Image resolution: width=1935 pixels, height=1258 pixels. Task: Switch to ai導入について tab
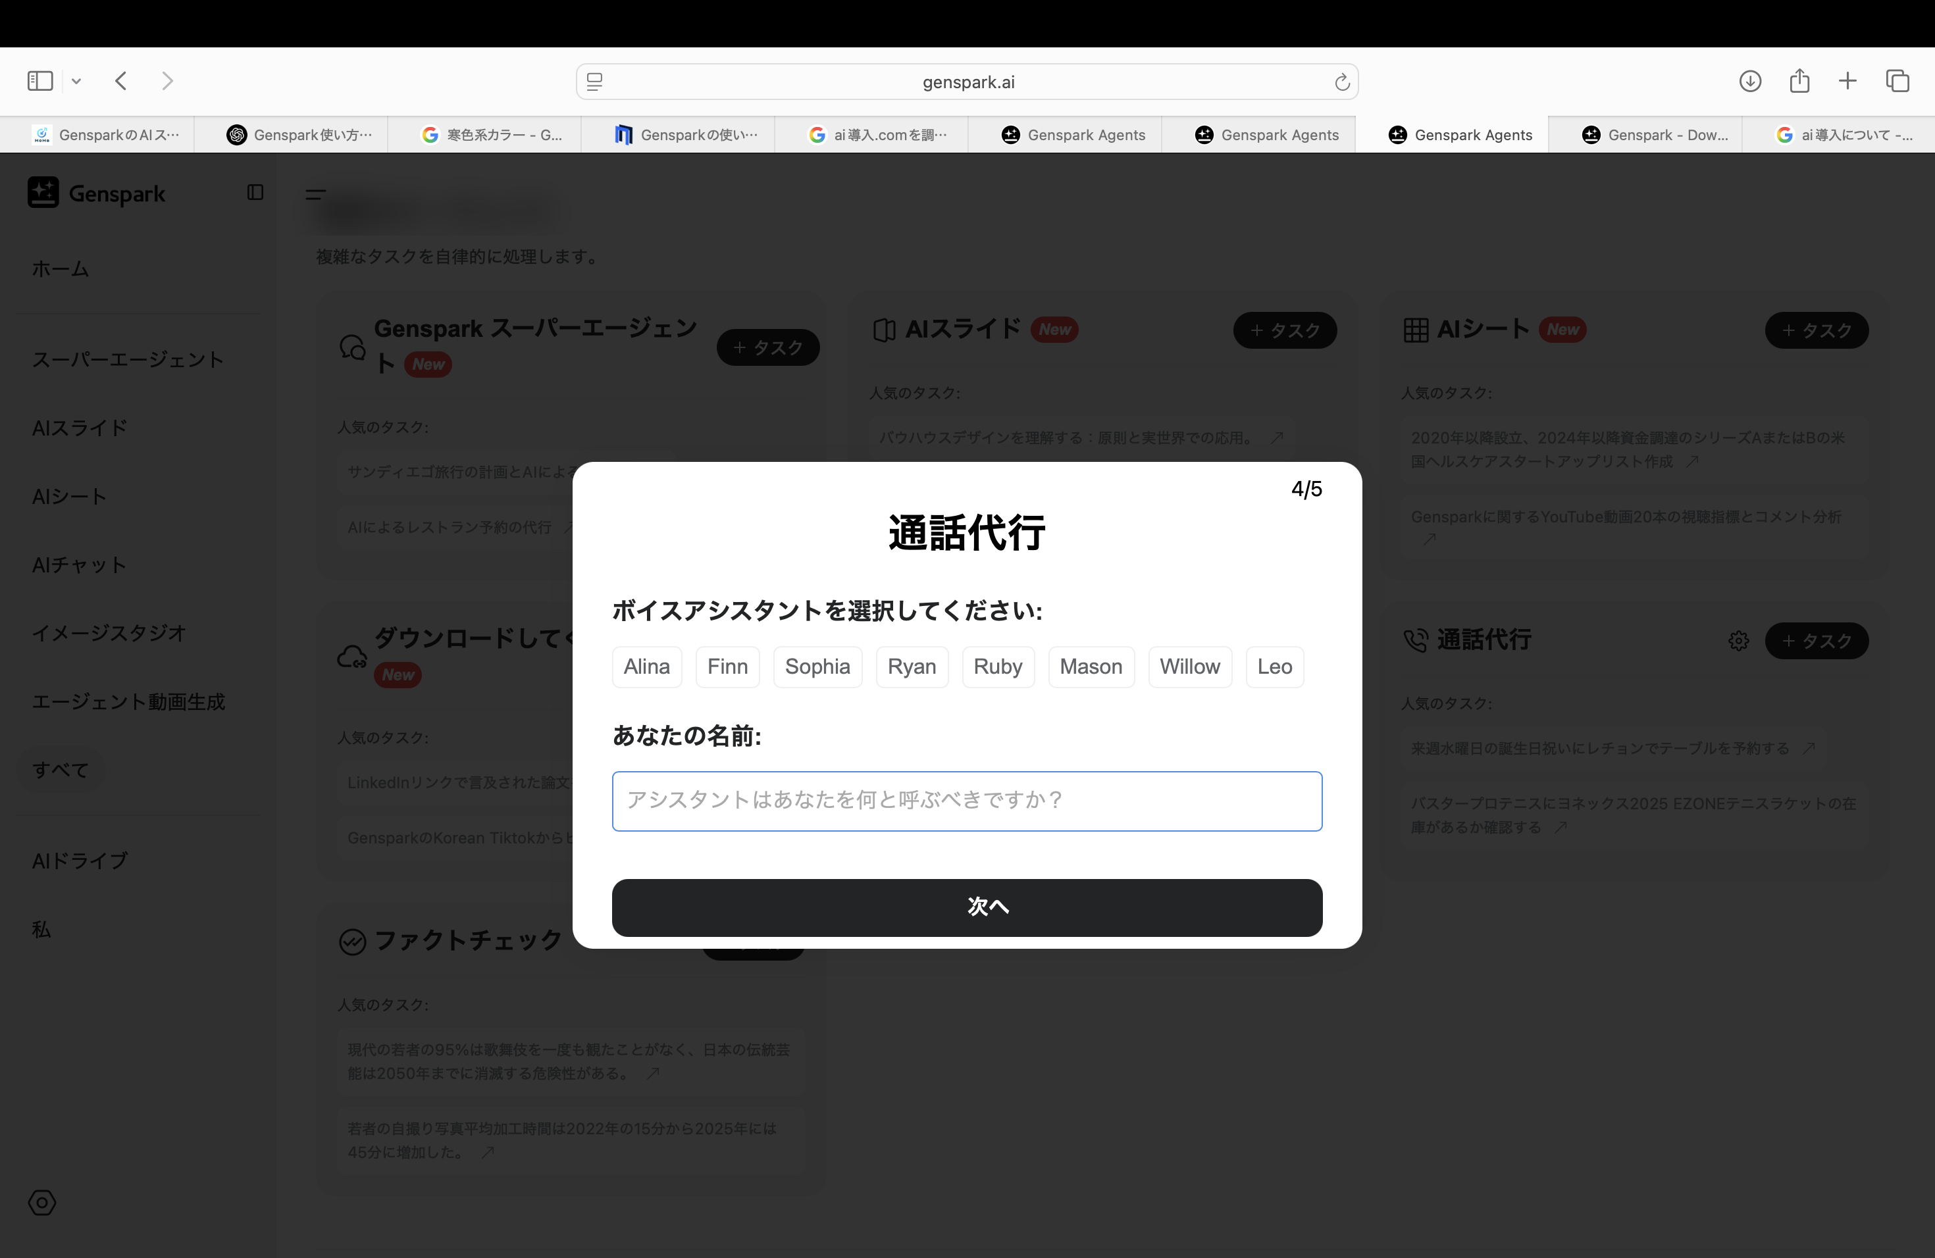1839,135
